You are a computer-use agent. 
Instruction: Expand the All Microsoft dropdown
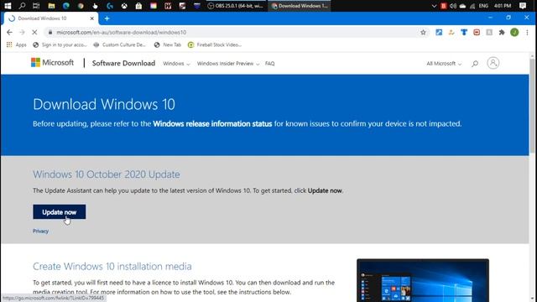(444, 64)
